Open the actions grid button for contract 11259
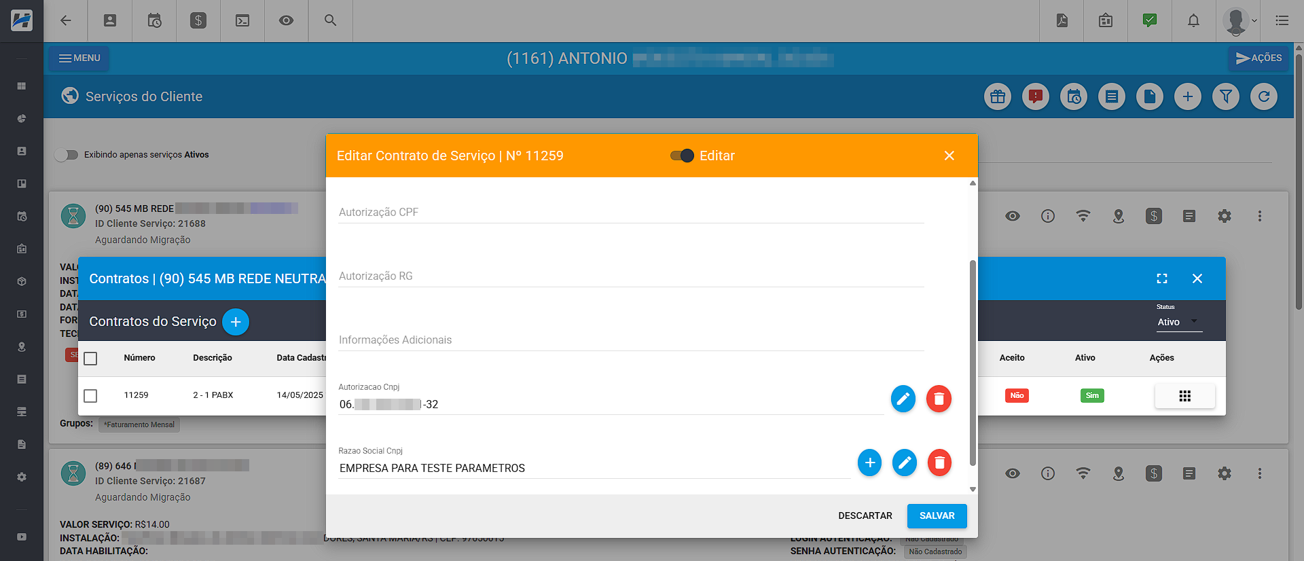 pyautogui.click(x=1185, y=396)
